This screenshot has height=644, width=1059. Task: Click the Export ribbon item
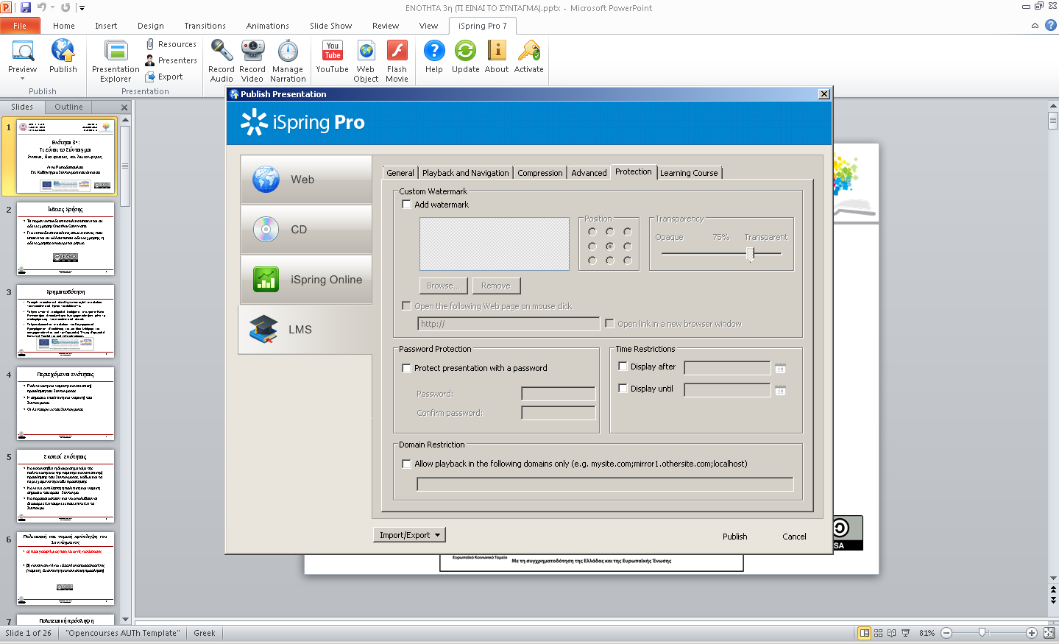tap(165, 77)
